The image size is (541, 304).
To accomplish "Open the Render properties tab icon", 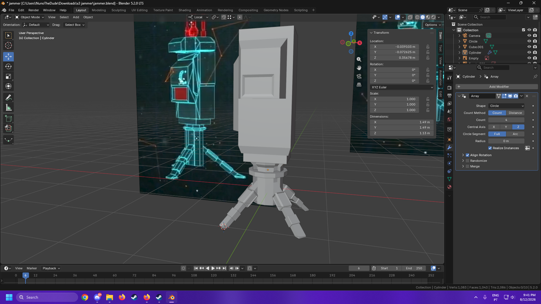I will click(449, 88).
